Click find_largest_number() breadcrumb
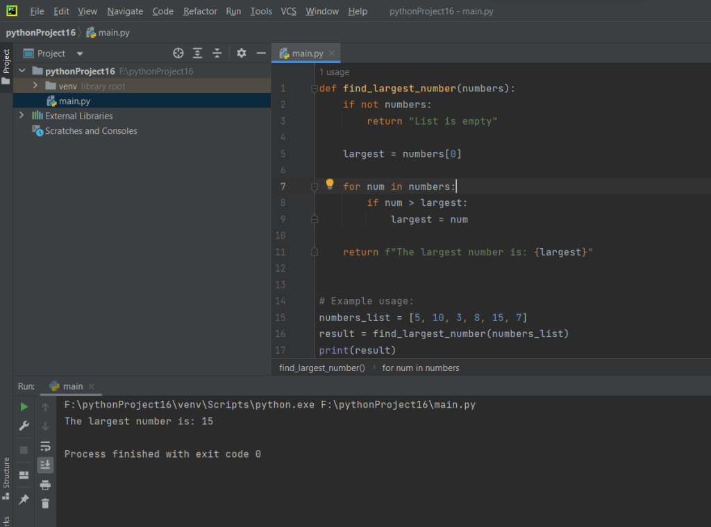The width and height of the screenshot is (711, 527). click(321, 368)
